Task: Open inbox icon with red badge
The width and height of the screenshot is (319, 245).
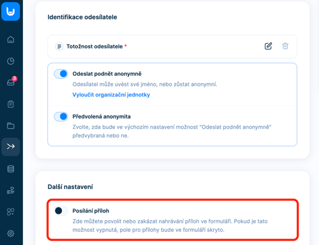Action: pyautogui.click(x=11, y=81)
